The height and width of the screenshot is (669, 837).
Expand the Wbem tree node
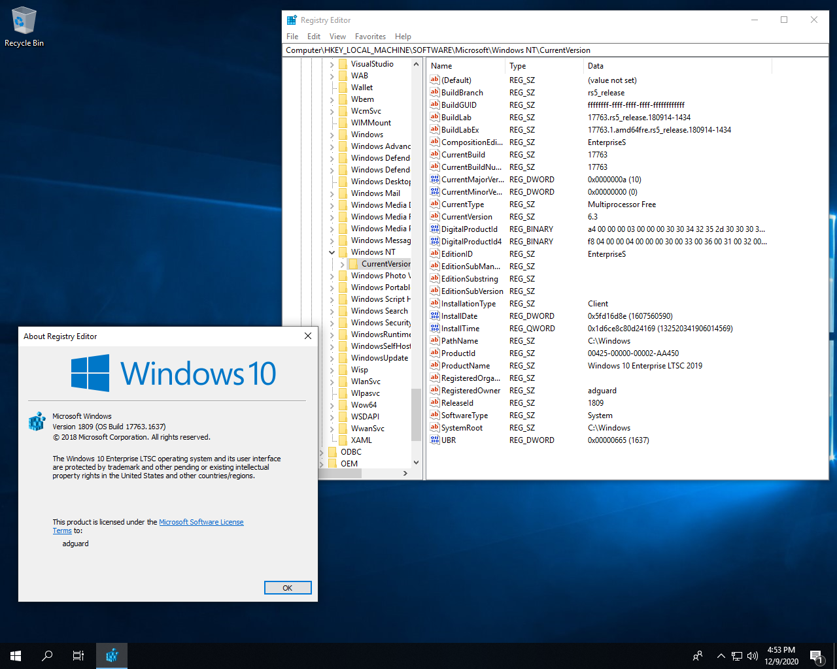332,99
